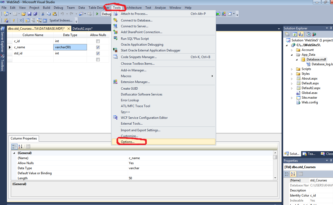The image size is (333, 205).
Task: Sort Column Properties alphabetically
Action: pyautogui.click(x=20, y=146)
